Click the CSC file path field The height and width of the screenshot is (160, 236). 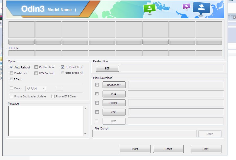tap(176, 112)
